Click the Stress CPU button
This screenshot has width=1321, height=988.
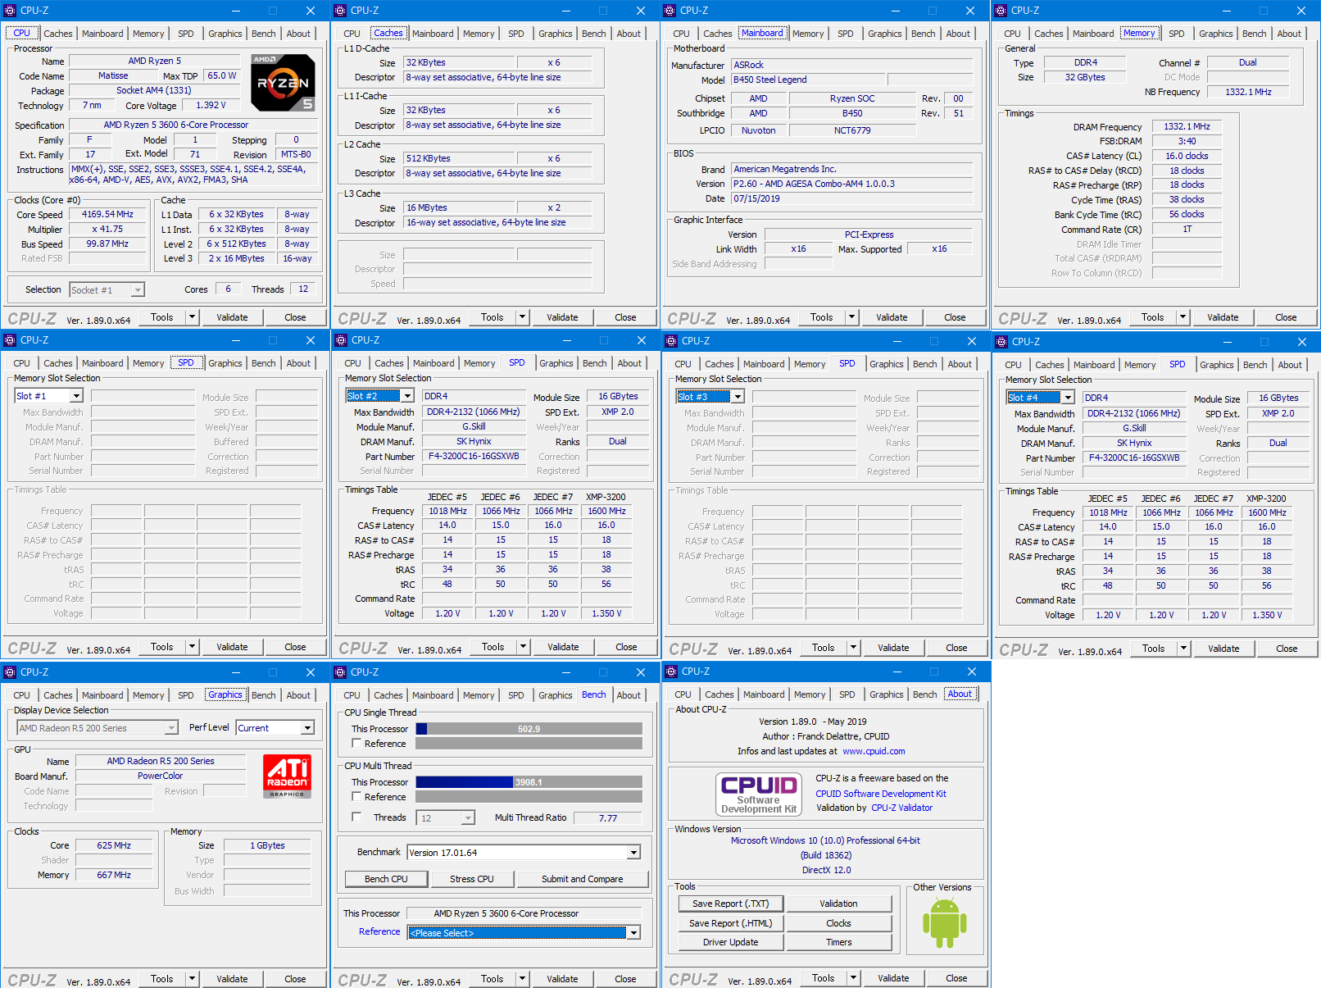click(472, 879)
